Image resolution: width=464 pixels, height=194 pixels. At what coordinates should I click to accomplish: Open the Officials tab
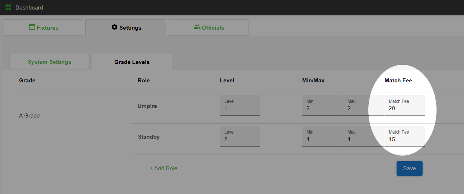tap(208, 27)
